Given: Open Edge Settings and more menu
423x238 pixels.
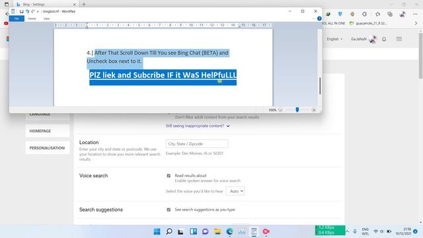Looking at the screenshot, I should pyautogui.click(x=415, y=14).
